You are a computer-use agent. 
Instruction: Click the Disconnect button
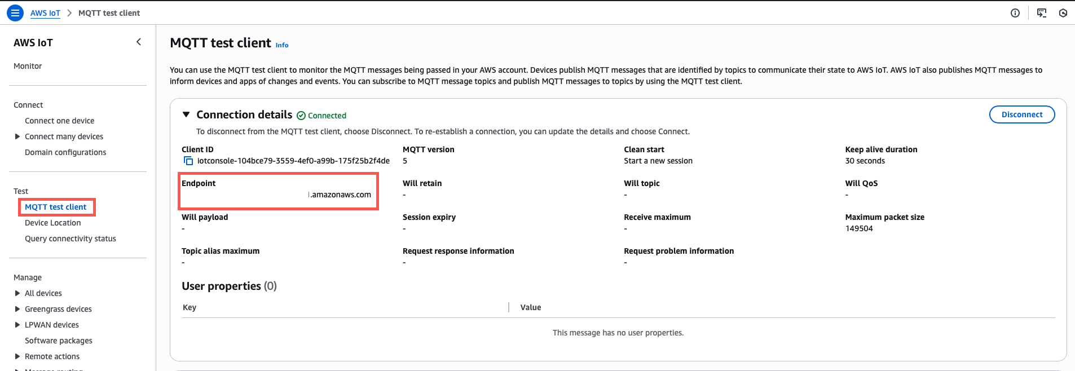pos(1022,114)
